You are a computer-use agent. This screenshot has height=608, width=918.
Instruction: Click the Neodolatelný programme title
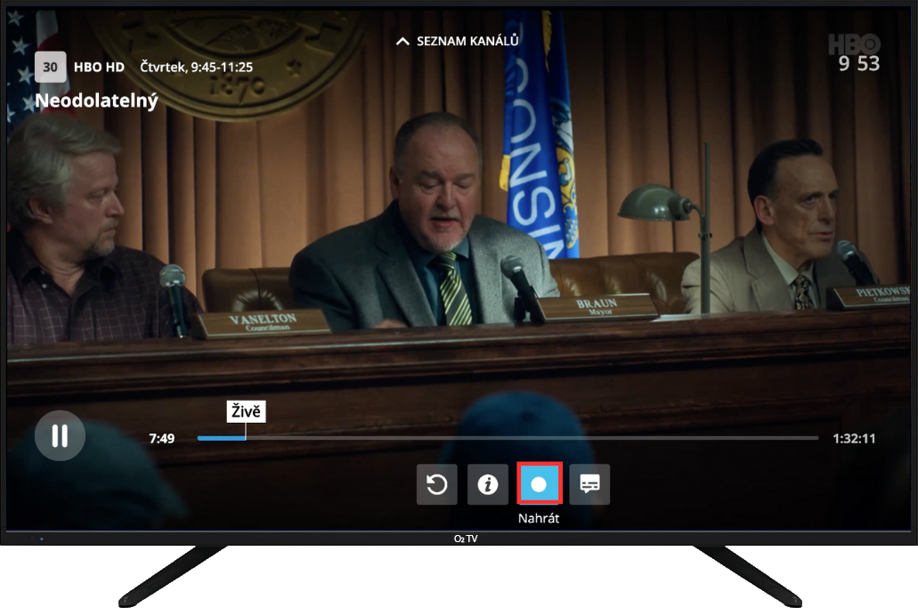tap(96, 101)
